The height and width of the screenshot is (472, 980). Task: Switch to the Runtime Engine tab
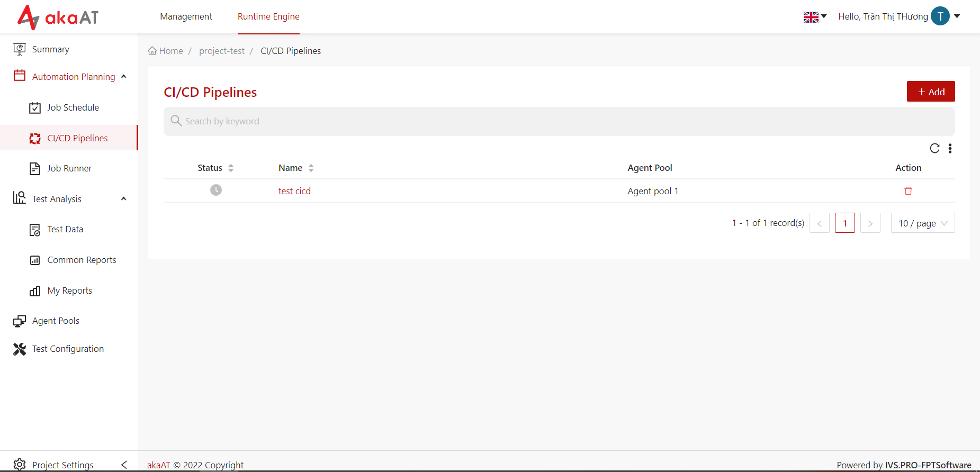(268, 16)
